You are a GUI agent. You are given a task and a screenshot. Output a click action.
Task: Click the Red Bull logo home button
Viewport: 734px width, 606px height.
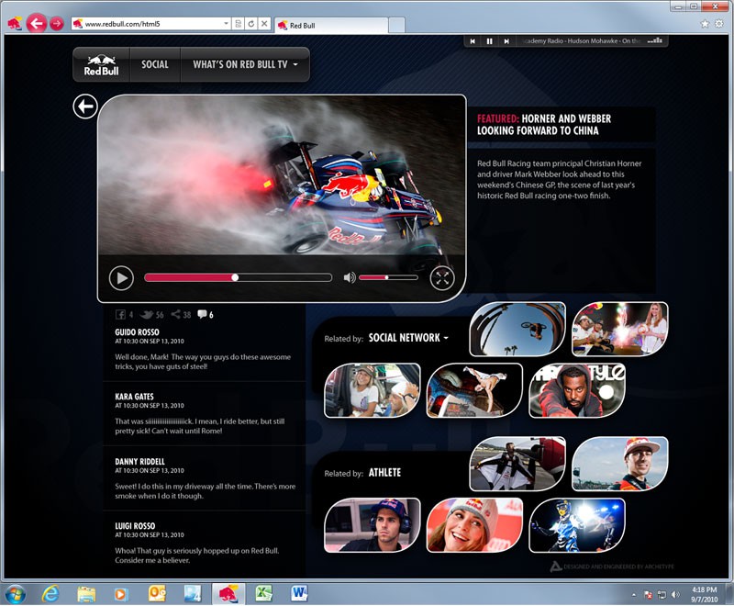tap(101, 65)
